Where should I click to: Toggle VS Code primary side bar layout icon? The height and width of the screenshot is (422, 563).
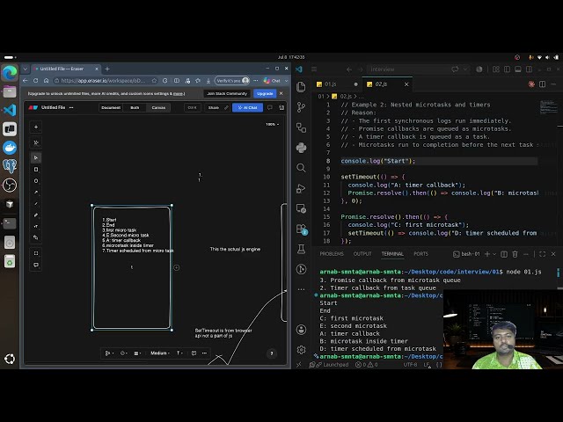507,69
